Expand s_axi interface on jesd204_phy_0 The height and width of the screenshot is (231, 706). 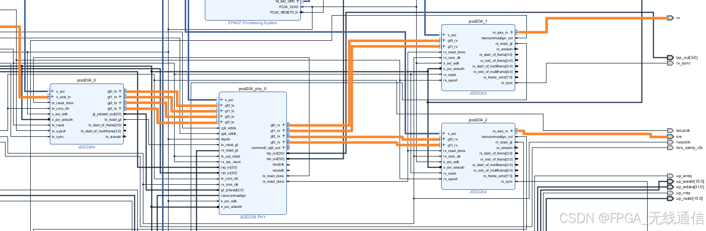pyautogui.click(x=221, y=100)
